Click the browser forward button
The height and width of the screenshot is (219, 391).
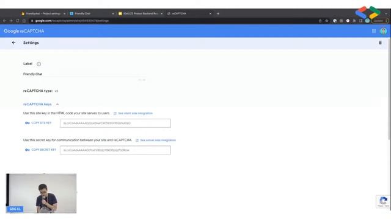click(x=11, y=21)
